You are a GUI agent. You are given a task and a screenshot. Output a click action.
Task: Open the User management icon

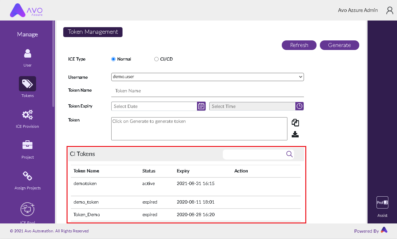coord(27,53)
